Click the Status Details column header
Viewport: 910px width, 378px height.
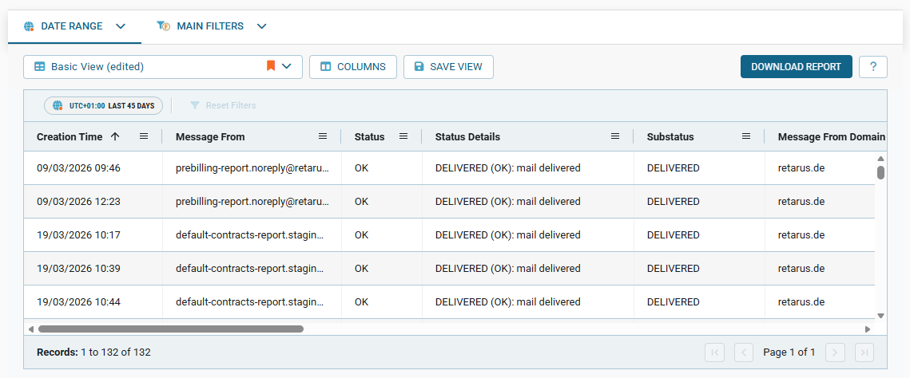click(x=467, y=137)
